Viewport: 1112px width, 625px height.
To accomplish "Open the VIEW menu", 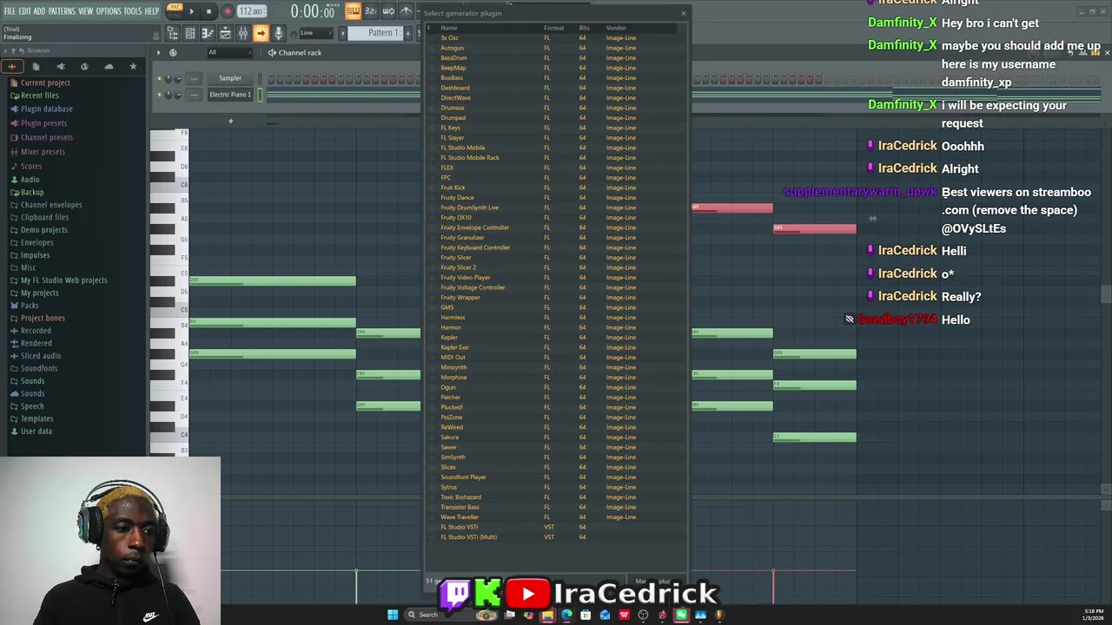I will 86,11.
